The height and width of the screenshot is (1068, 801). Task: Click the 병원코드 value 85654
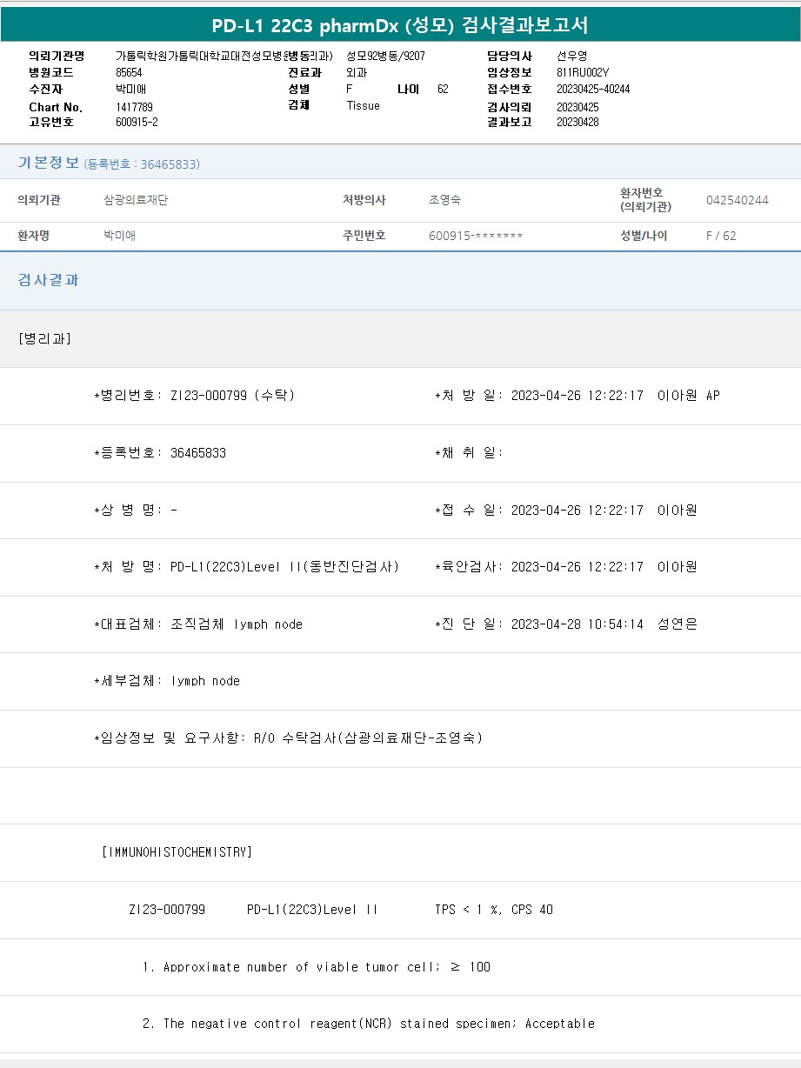pyautogui.click(x=129, y=73)
